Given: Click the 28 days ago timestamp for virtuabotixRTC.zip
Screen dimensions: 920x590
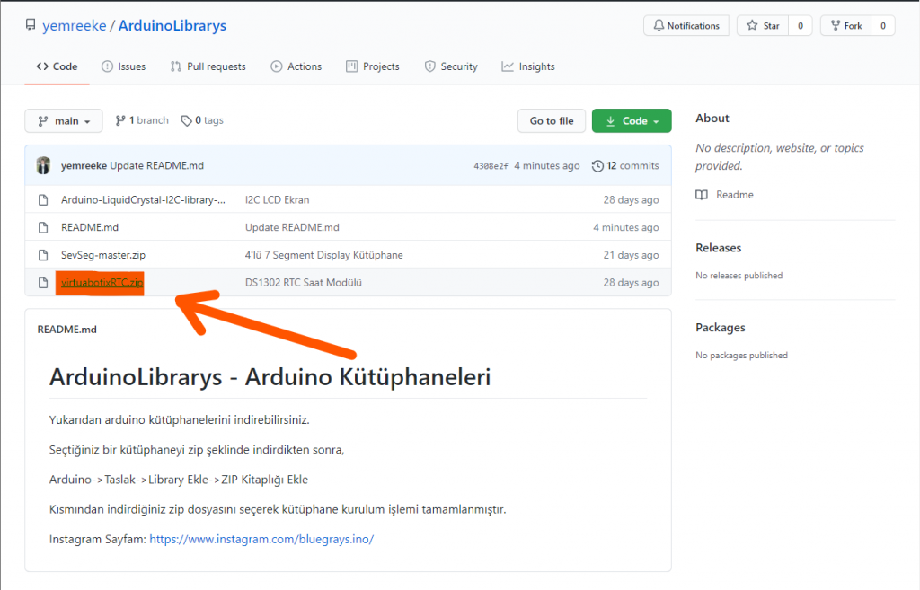Looking at the screenshot, I should coord(631,283).
